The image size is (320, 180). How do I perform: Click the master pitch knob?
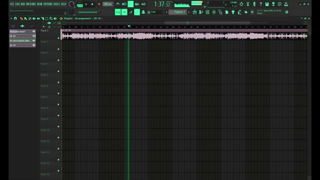pos(71,12)
